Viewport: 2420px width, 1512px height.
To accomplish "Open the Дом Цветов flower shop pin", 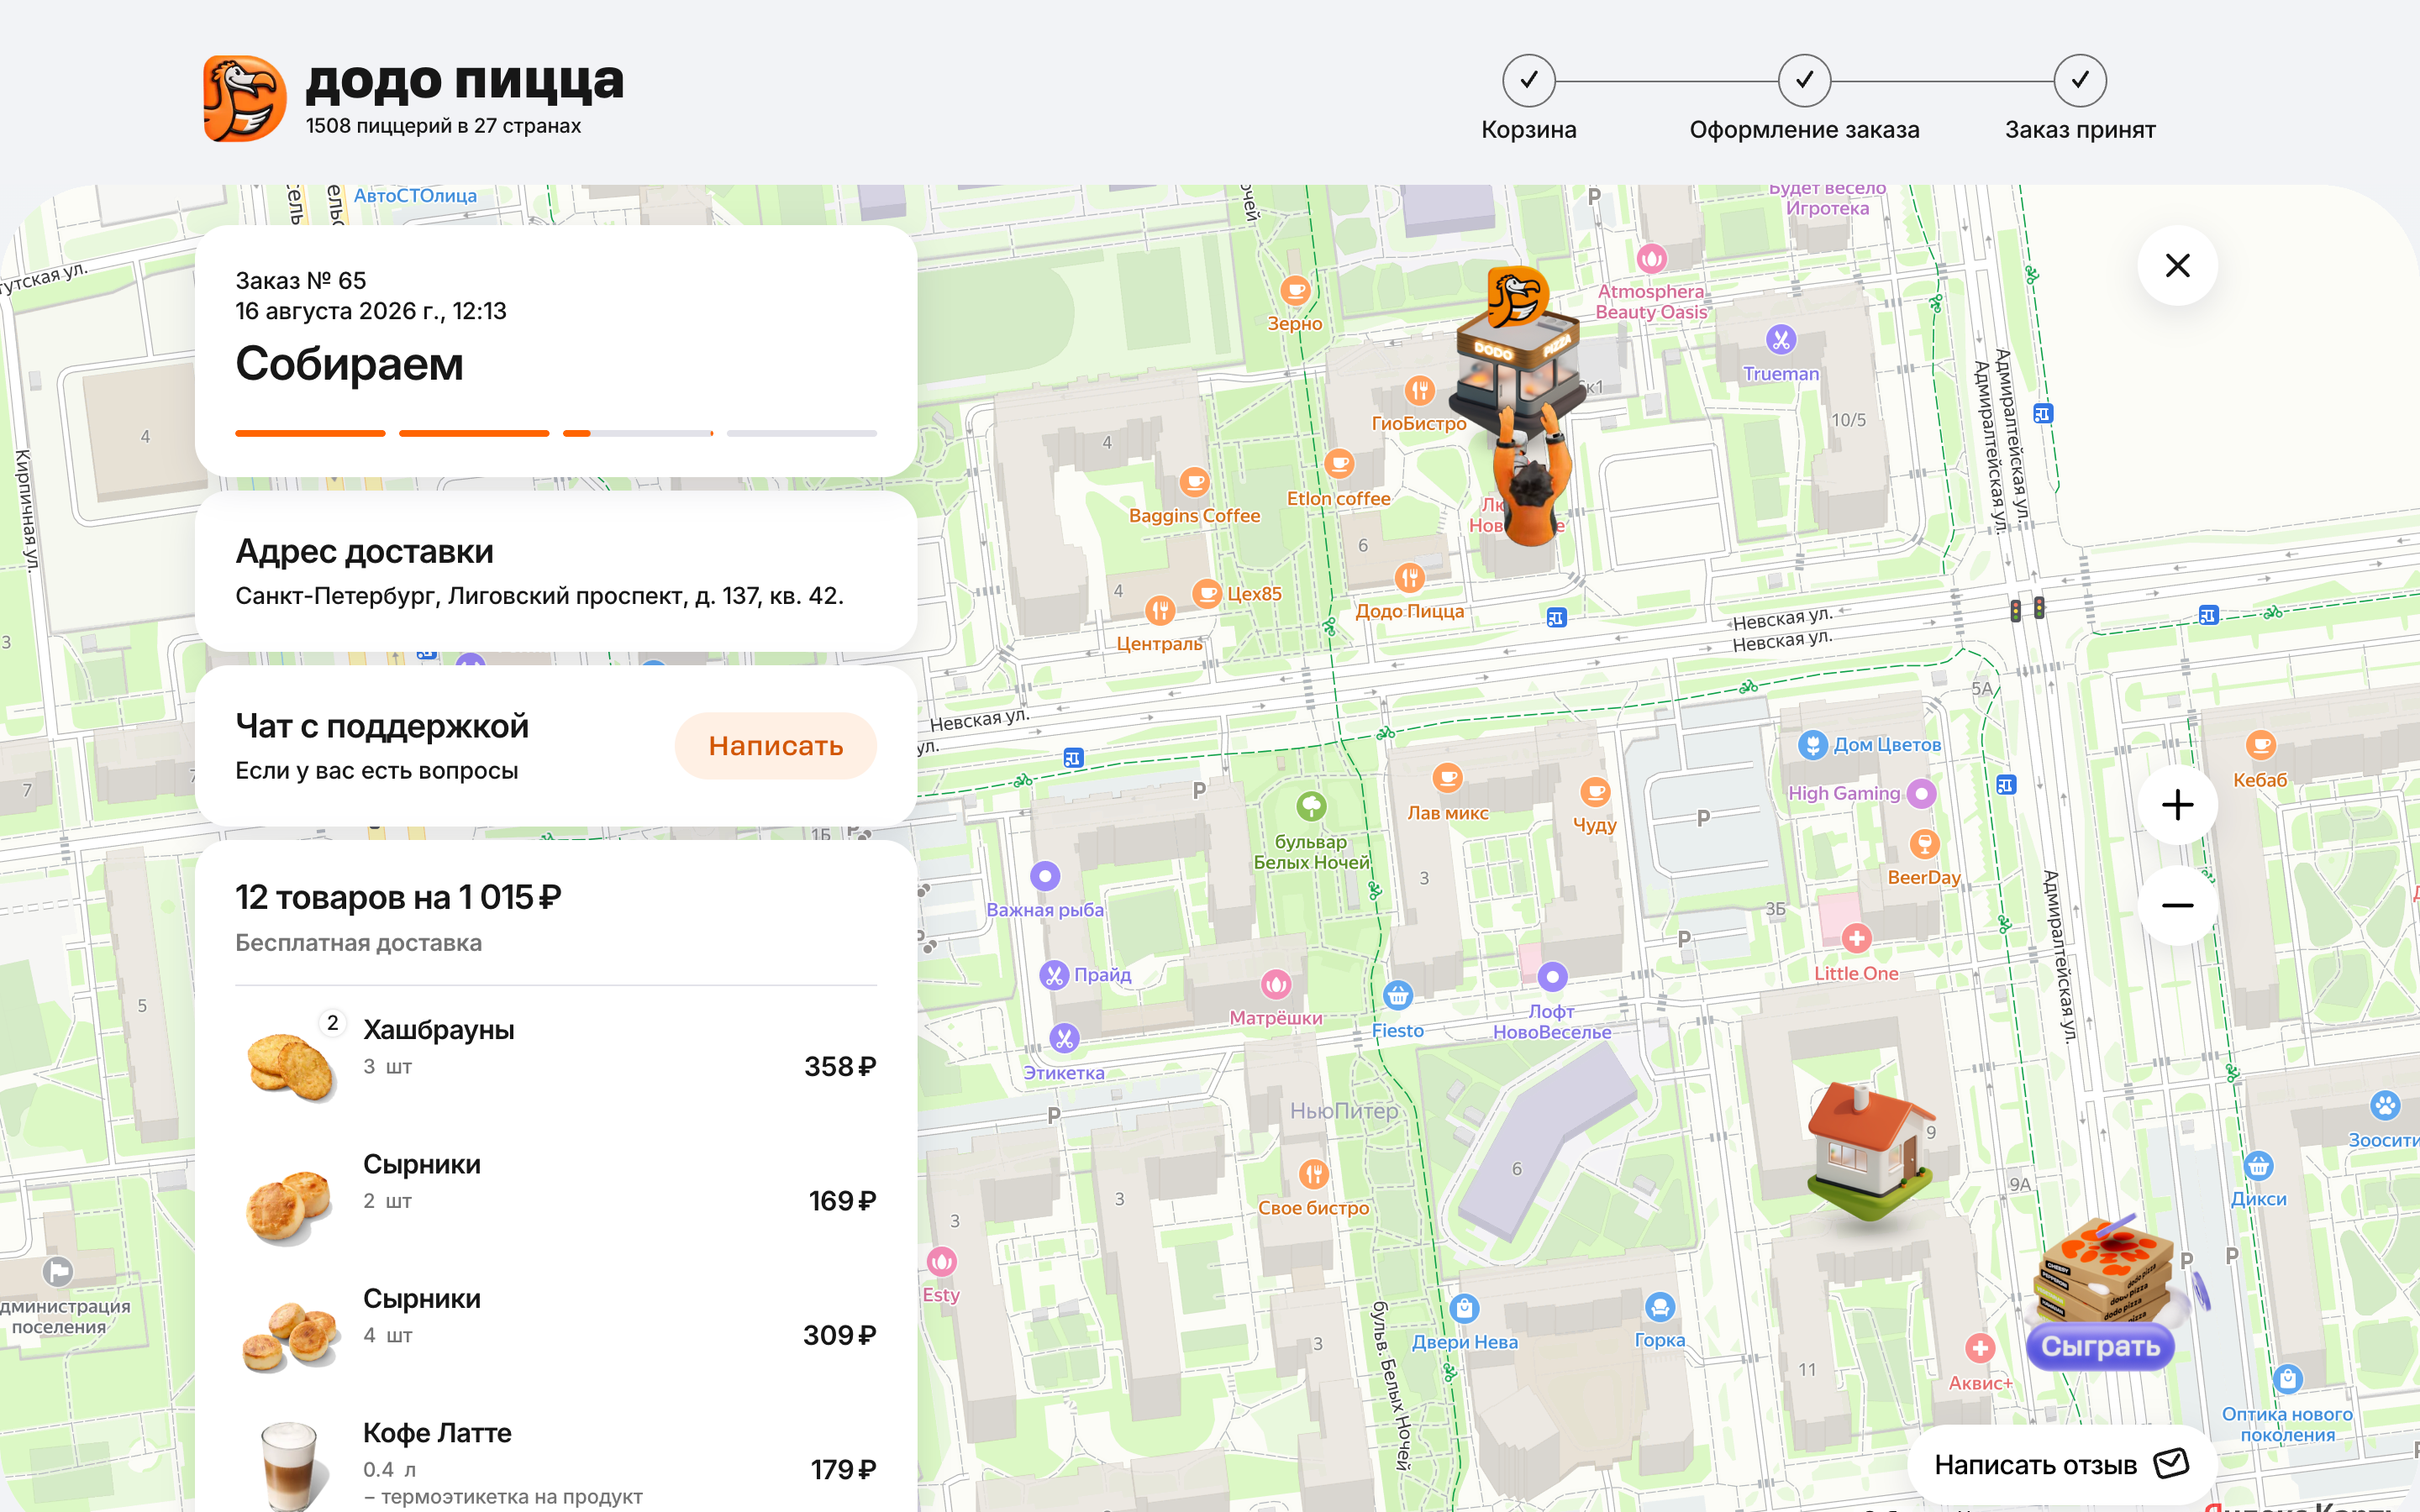I will (x=1812, y=745).
